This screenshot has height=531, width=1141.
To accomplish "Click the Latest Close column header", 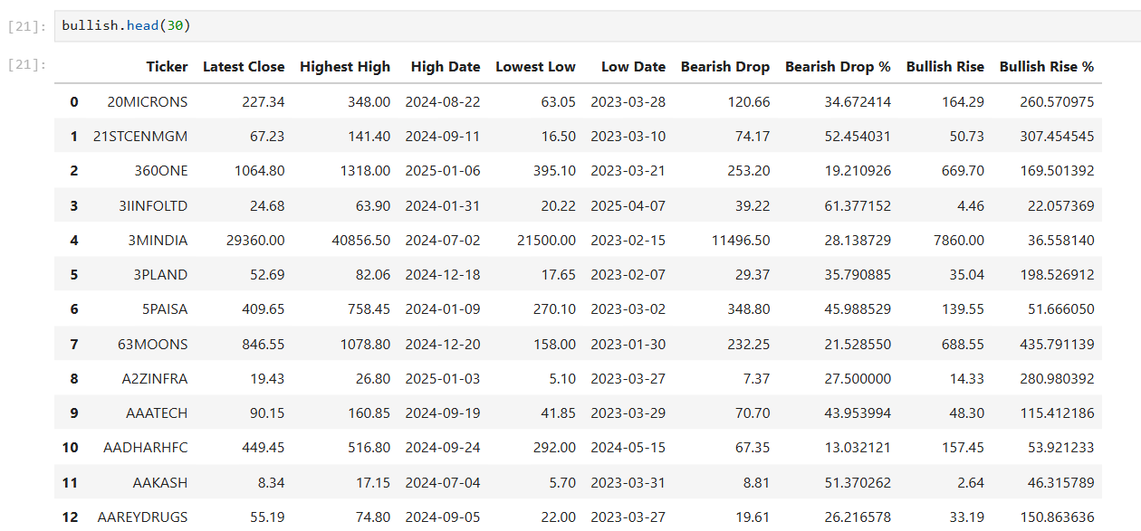I will pyautogui.click(x=244, y=67).
